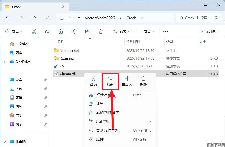
Task: Toggle the 详细信息 details pane
Action: (x=209, y=31)
